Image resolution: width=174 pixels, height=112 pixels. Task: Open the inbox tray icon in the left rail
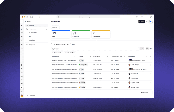[22, 33]
